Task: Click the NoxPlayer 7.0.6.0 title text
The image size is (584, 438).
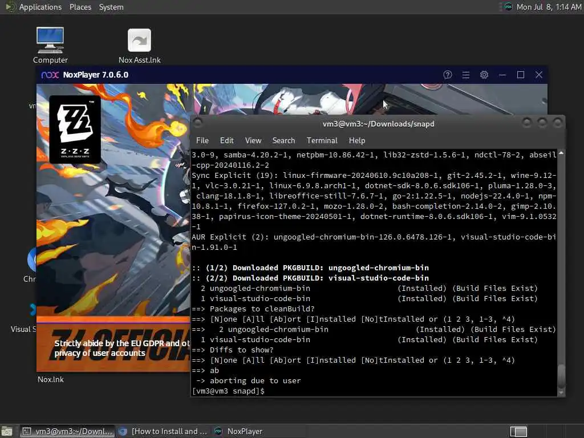Action: (x=96, y=75)
